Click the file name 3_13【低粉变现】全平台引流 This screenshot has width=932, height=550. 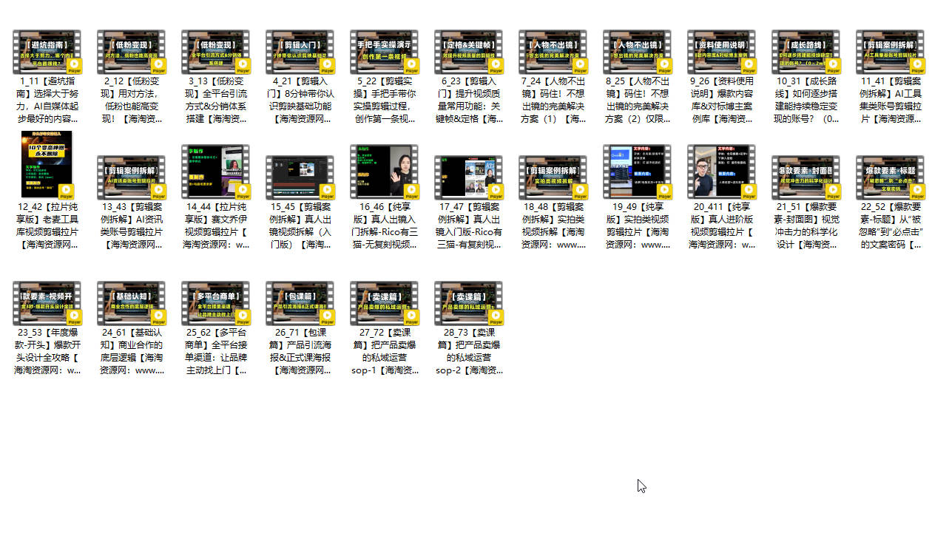pos(216,100)
